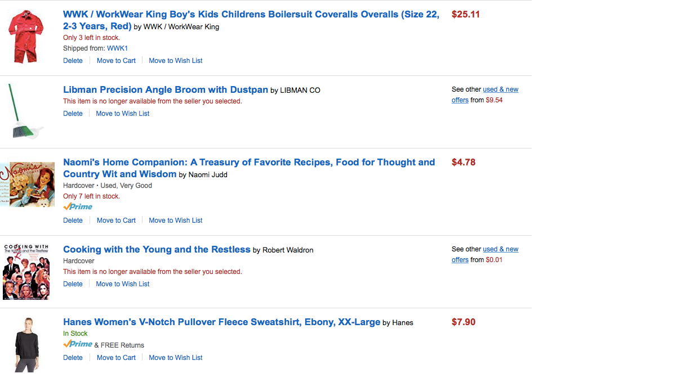Open used & new offers for Libman broom

point(500,89)
